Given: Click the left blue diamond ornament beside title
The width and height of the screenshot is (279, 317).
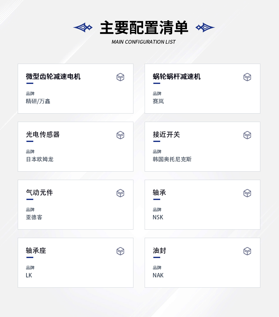Looking at the screenshot, I should 83,27.
